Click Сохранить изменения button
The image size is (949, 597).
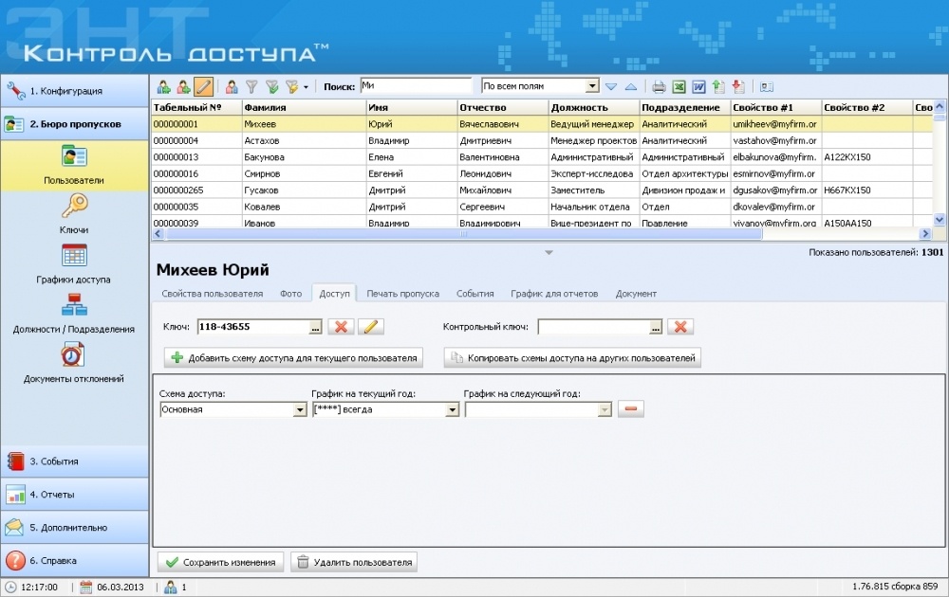click(x=220, y=562)
